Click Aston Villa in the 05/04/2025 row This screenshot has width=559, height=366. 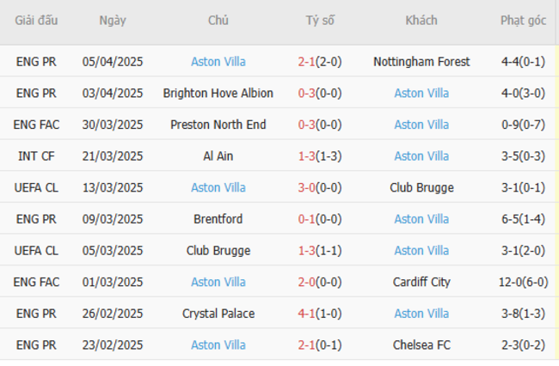pyautogui.click(x=218, y=62)
